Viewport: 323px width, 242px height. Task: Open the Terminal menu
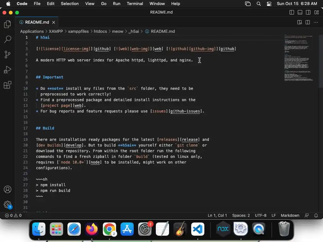click(135, 4)
